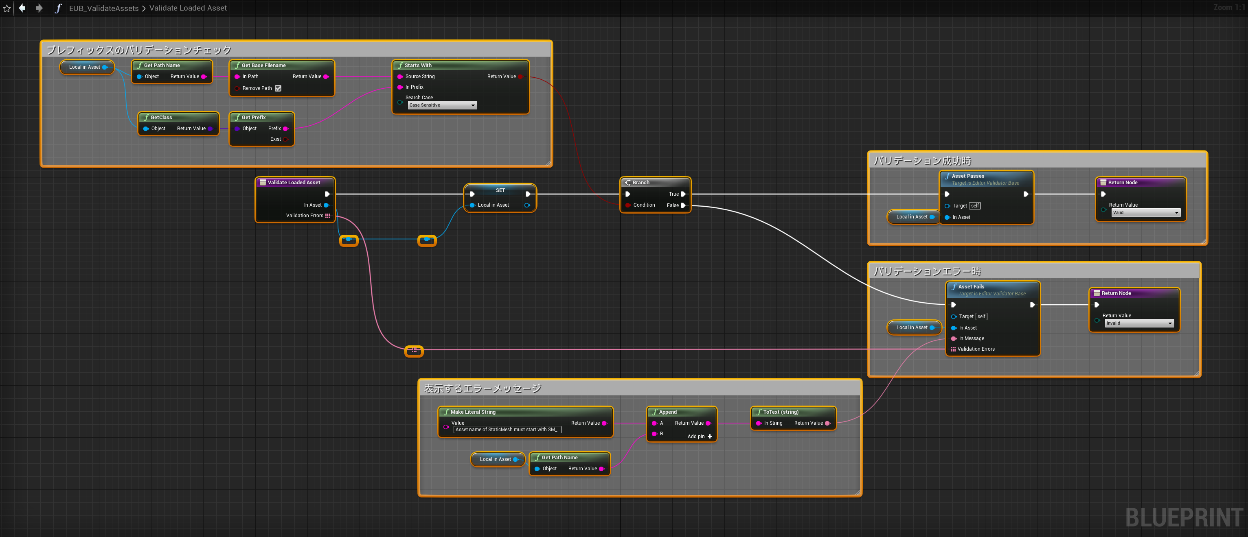Click the favorite star icon
The height and width of the screenshot is (537, 1248).
7,8
